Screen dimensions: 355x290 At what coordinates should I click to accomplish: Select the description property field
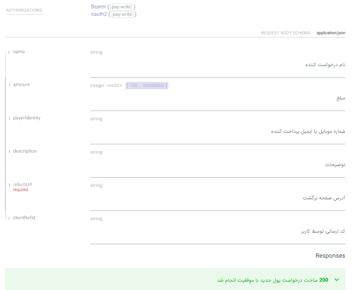point(25,151)
